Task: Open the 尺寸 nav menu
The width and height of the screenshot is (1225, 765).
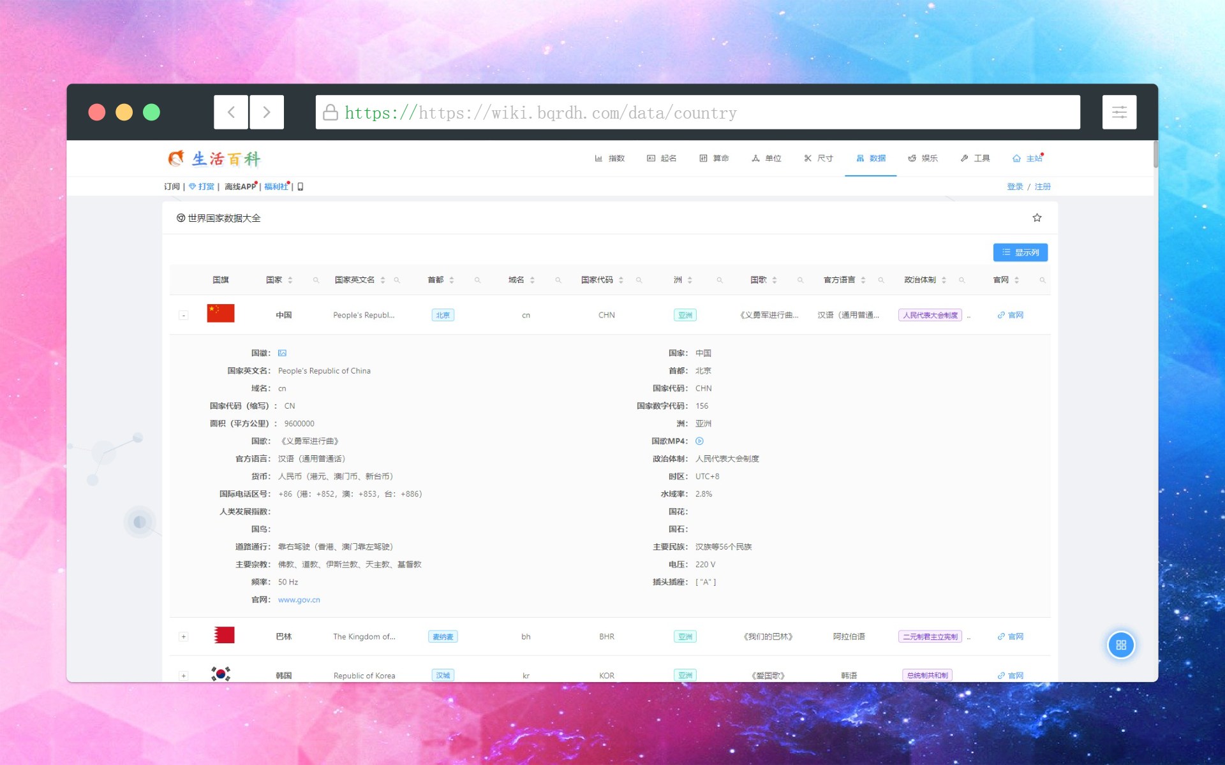Action: (819, 158)
